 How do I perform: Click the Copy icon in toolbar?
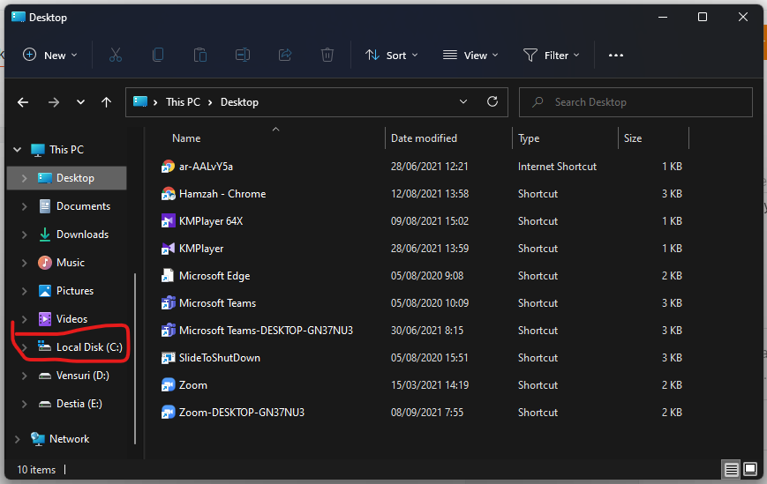pyautogui.click(x=158, y=56)
